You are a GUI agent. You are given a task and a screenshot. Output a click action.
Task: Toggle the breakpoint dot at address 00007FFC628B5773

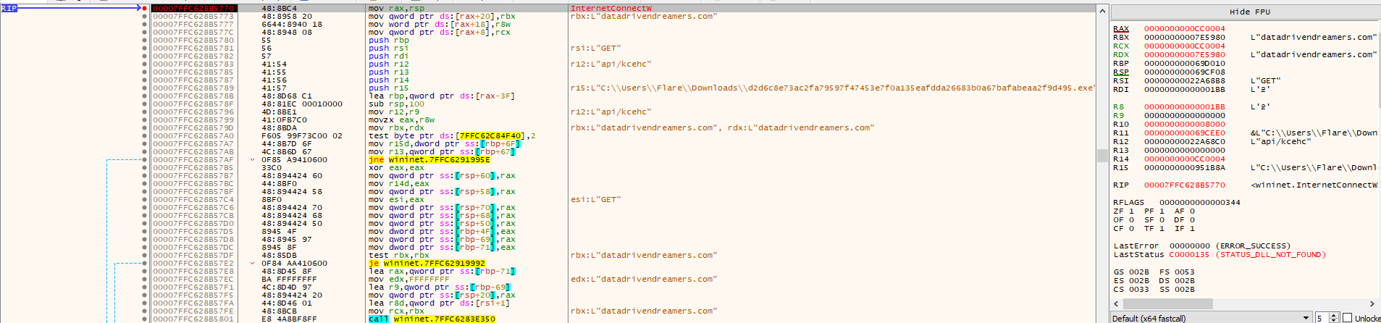pos(145,17)
